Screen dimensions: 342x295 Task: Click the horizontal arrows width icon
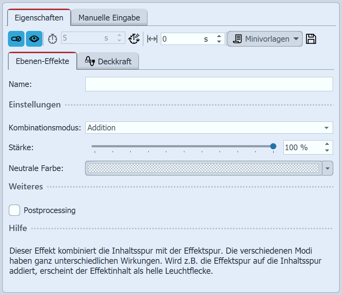tap(152, 38)
